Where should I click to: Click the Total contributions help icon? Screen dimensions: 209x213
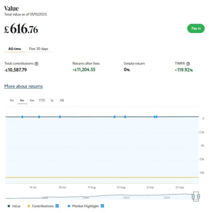click(37, 64)
